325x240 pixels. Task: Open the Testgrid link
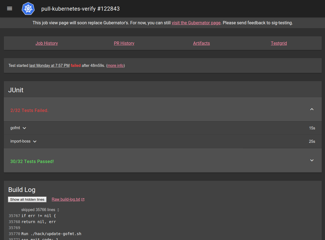[x=279, y=43]
